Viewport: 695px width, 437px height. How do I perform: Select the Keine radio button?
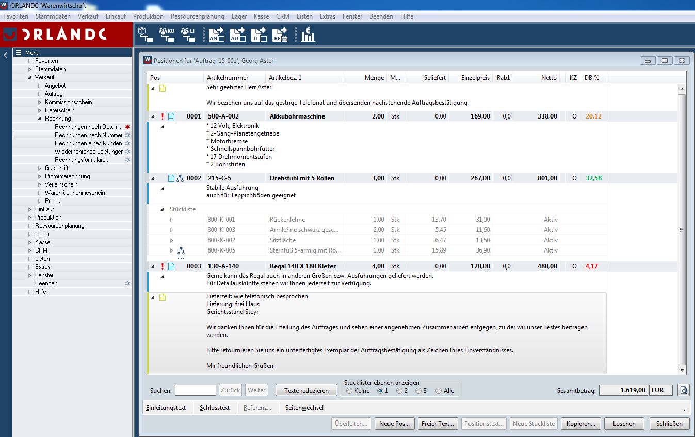349,391
